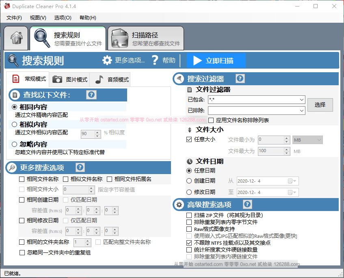The width and height of the screenshot is (344, 278).
Task: Enable 相同创建日期 checkbox
Action: coord(22,200)
